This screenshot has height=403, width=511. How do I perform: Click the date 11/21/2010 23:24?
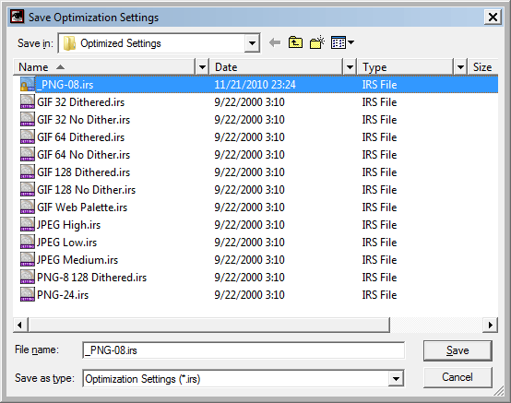click(255, 85)
